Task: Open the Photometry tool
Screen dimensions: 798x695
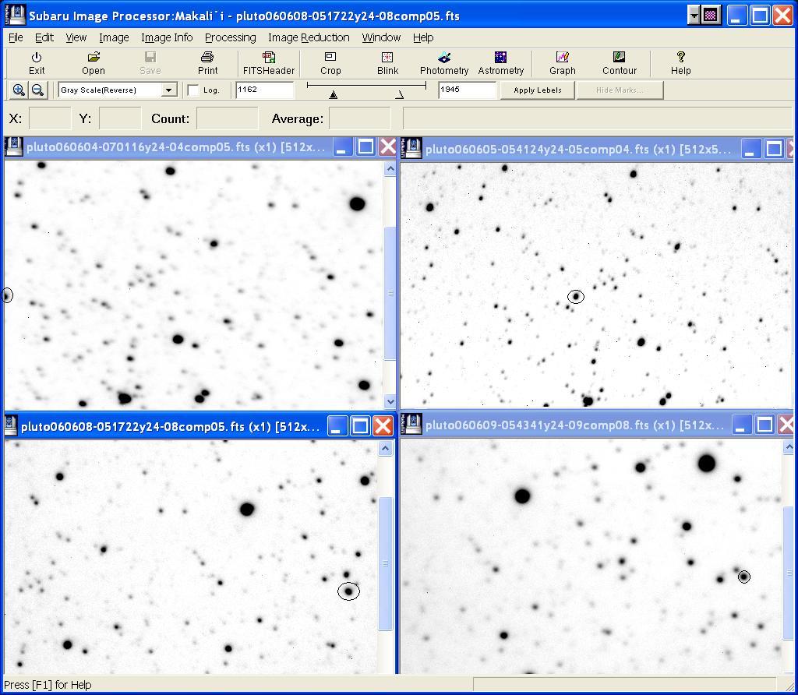Action: pos(443,62)
